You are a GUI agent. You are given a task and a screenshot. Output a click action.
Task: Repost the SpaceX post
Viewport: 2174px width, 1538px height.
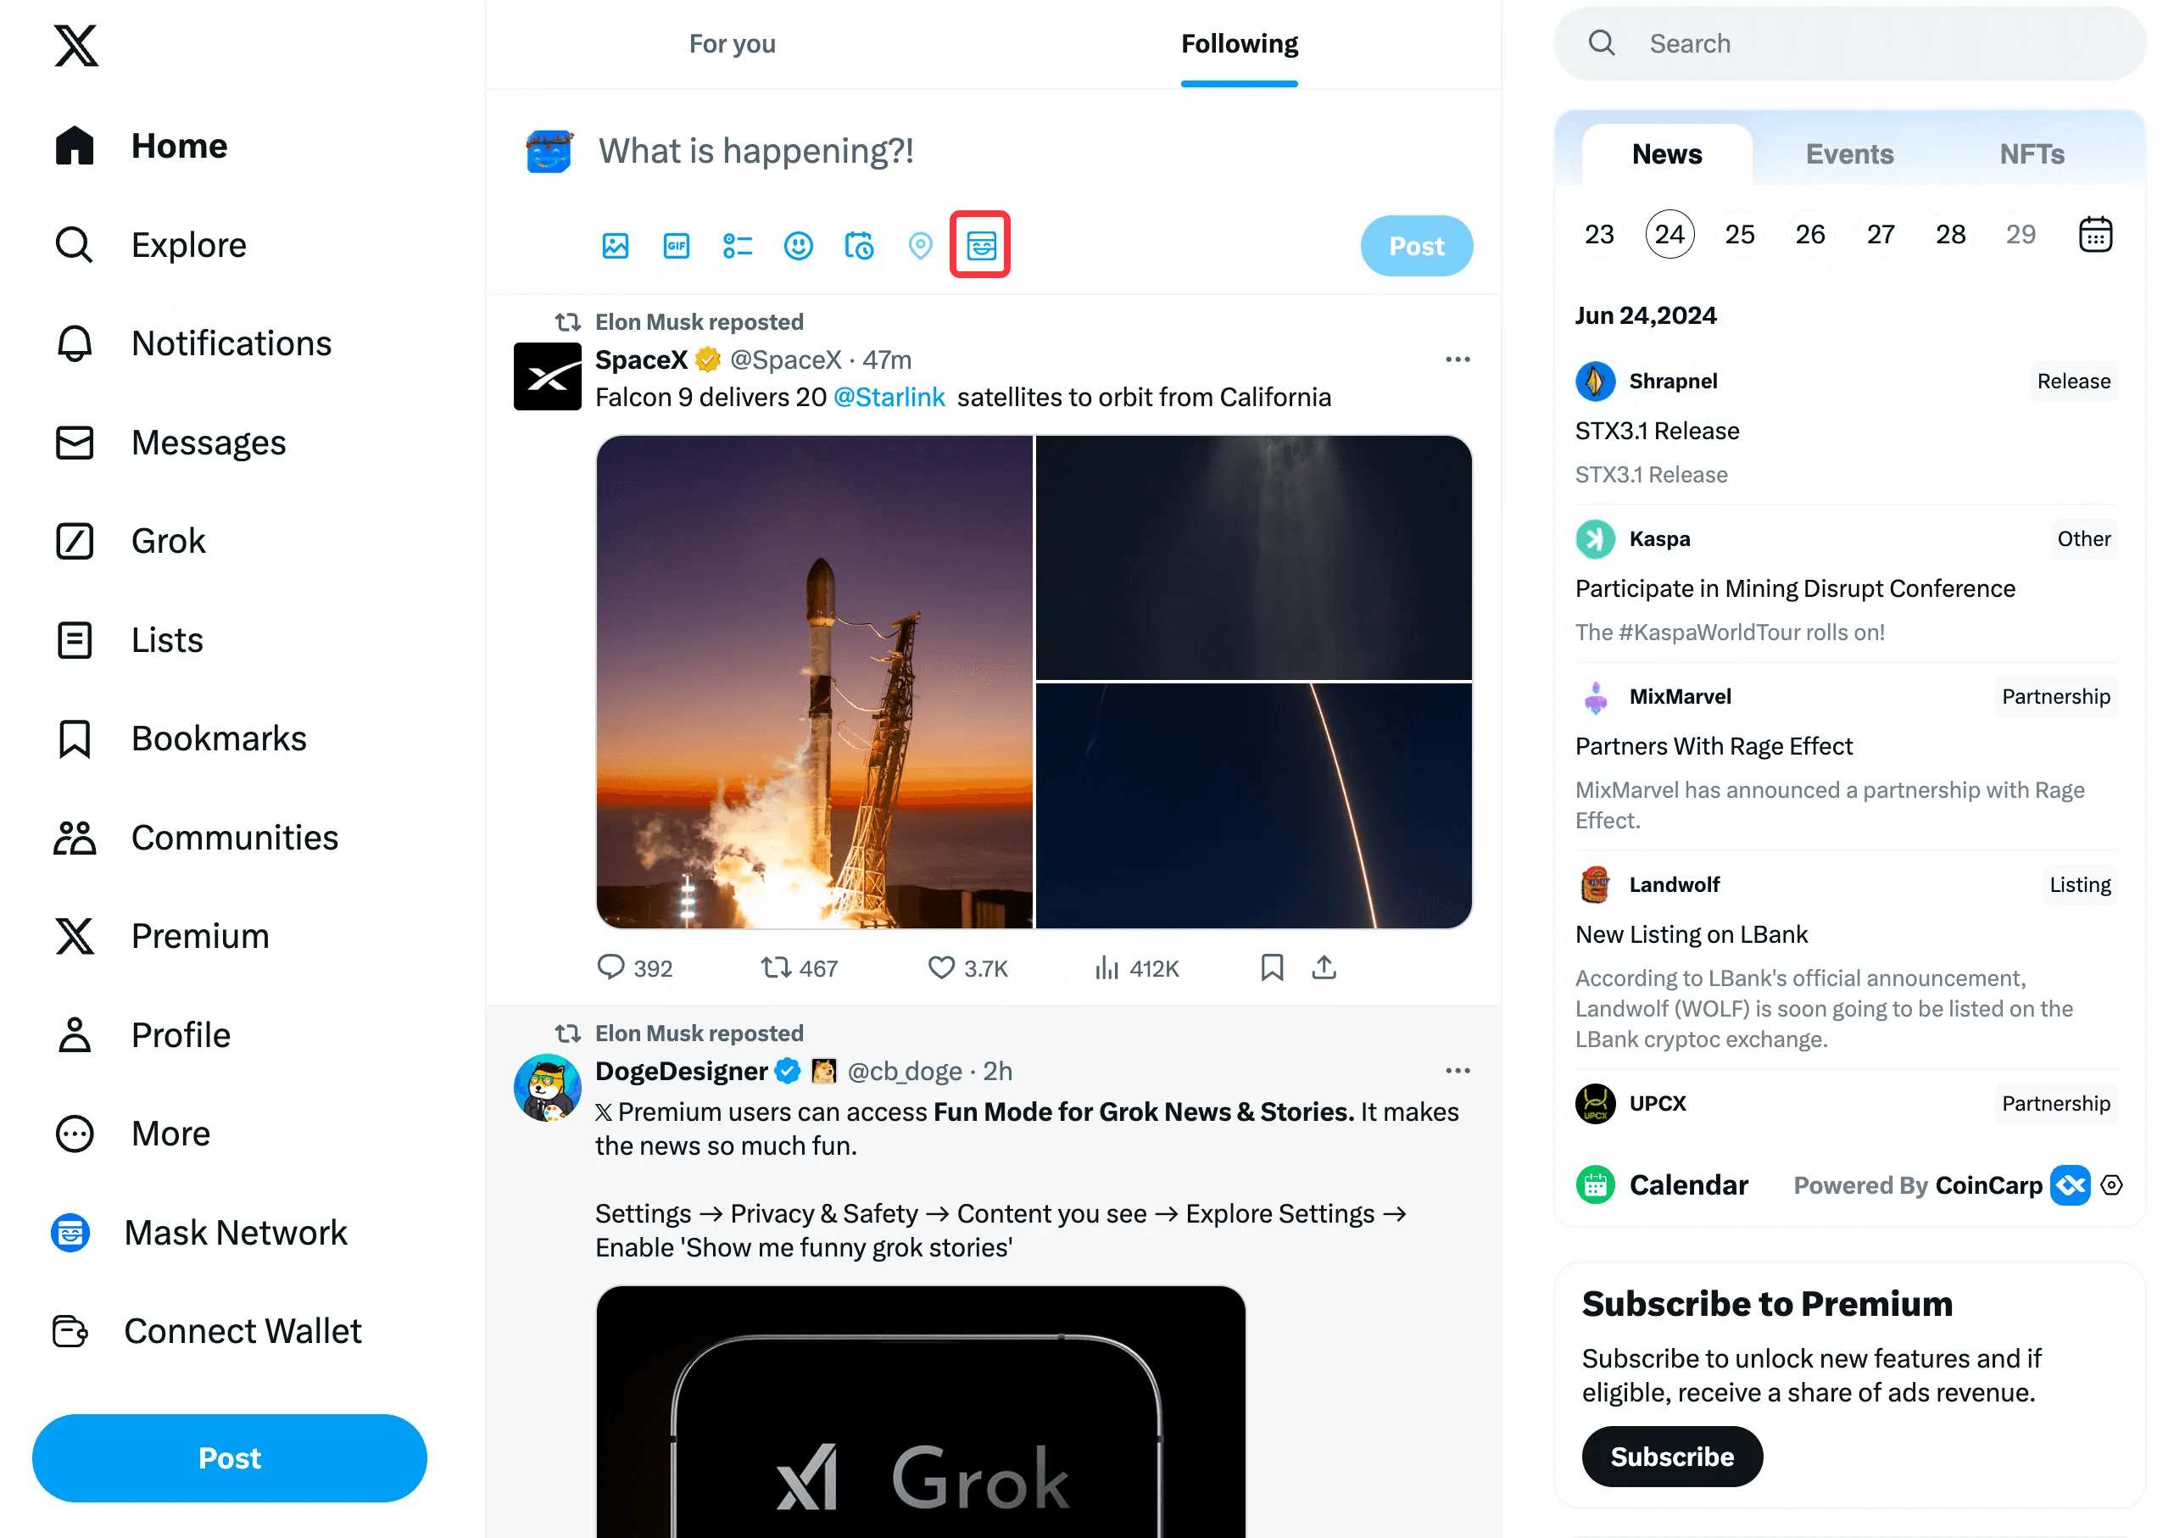[x=800, y=968]
